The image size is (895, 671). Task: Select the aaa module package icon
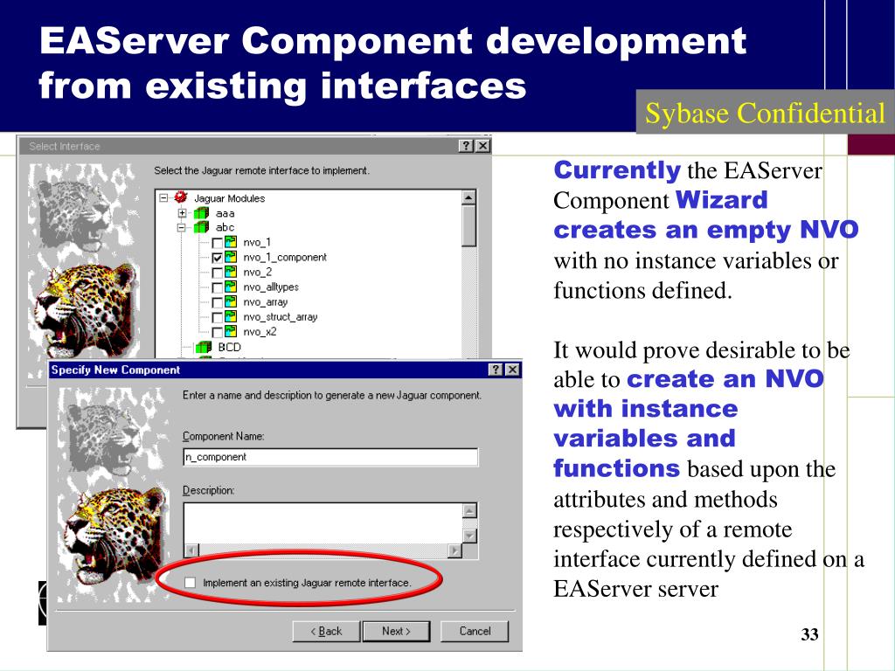pos(201,213)
